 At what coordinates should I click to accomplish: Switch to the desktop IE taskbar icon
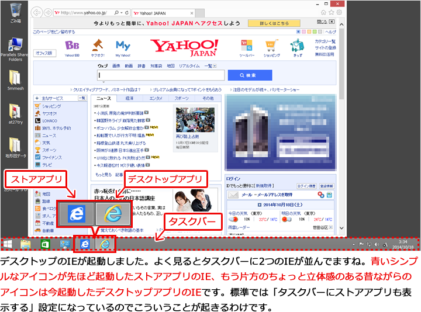point(105,244)
